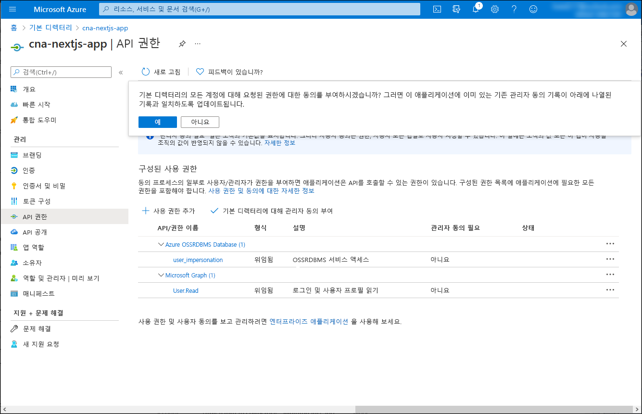This screenshot has height=414, width=642.
Task: Click 로그인 및 사용자 프로필 읽기 description cell
Action: (x=335, y=290)
